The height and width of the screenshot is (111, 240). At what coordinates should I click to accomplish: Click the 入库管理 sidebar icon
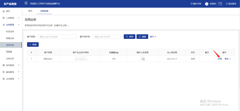[4, 18]
